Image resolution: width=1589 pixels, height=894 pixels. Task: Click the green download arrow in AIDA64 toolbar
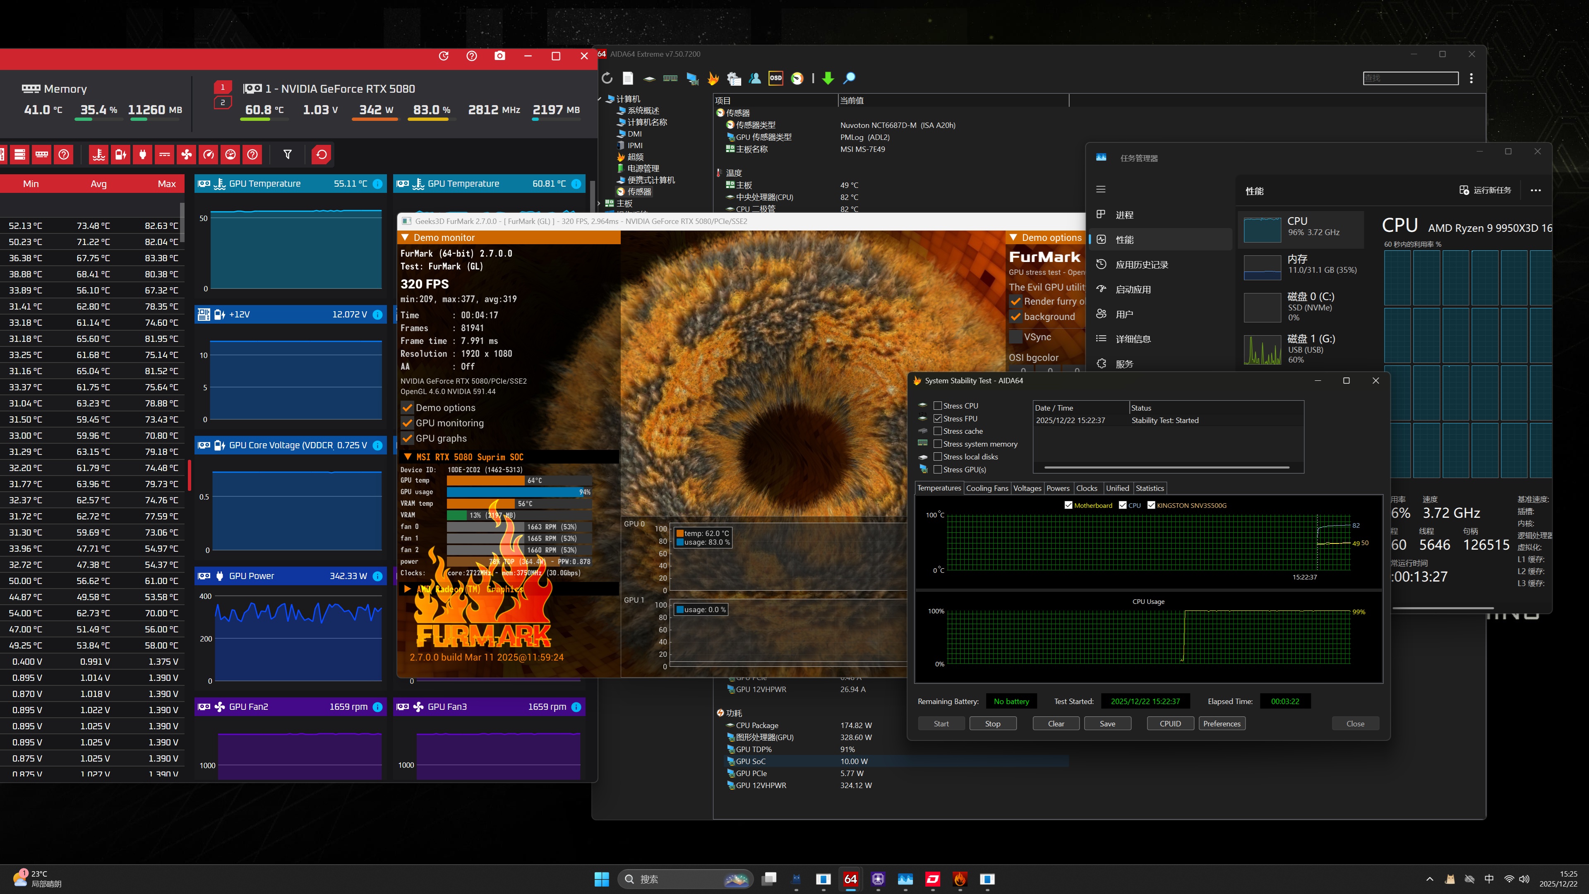click(x=828, y=78)
